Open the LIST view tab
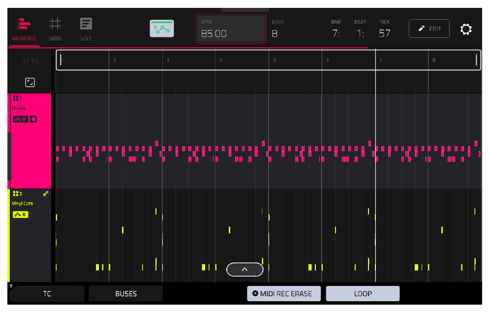Viewport: 490px width, 313px height. point(86,30)
